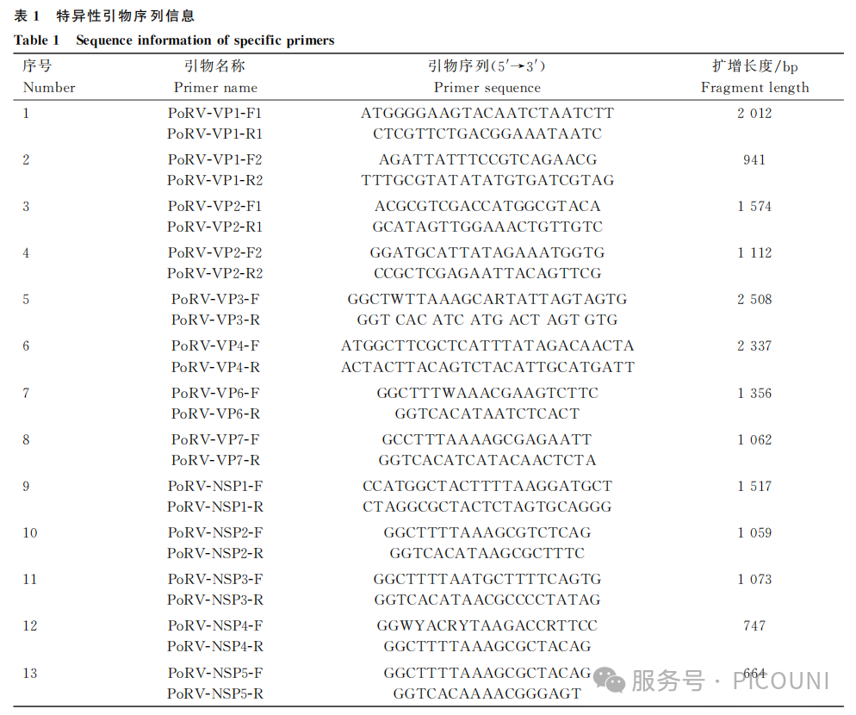This screenshot has height=715, width=856.
Task: Click the PoRV-VP3-R primer sequence
Action: click(x=487, y=320)
